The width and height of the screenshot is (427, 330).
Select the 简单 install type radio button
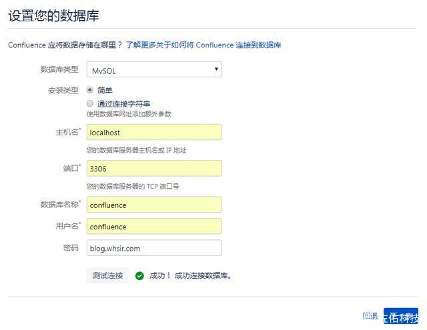90,90
